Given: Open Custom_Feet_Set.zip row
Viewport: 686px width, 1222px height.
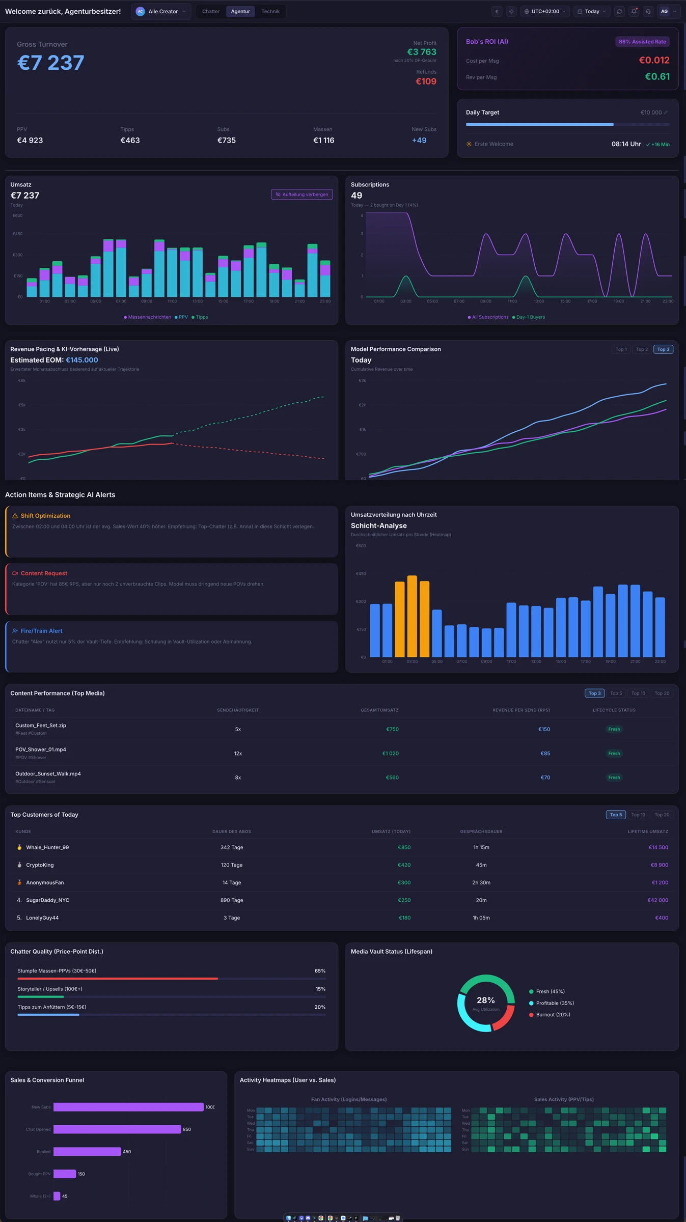Looking at the screenshot, I should tap(342, 729).
